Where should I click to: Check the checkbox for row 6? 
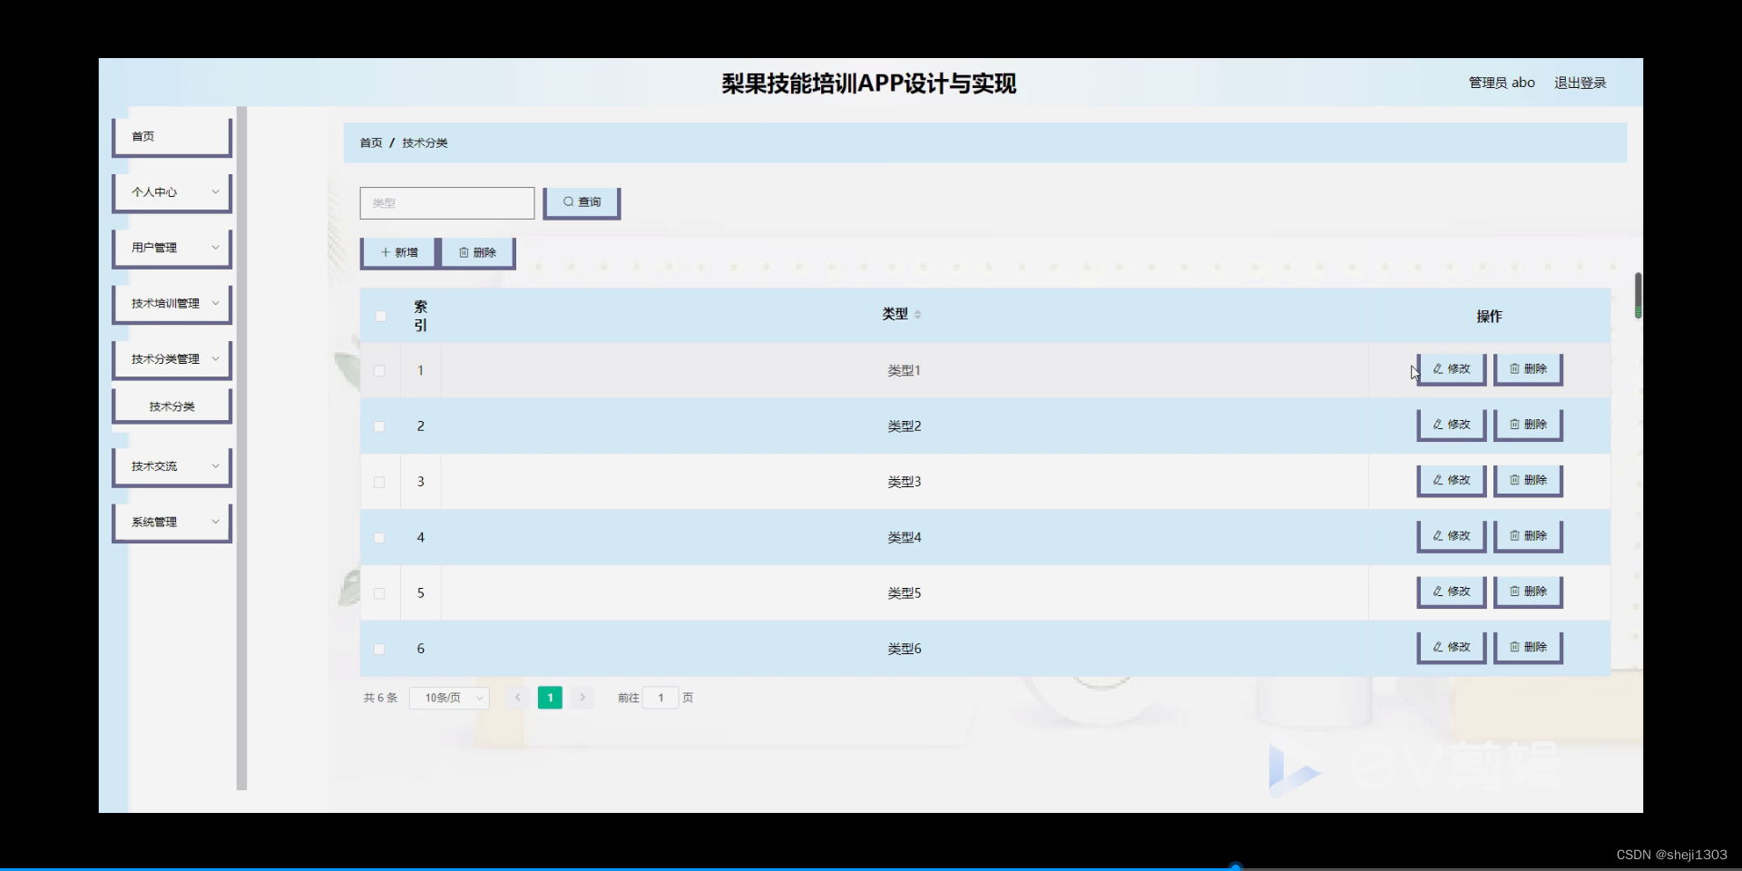tap(378, 649)
